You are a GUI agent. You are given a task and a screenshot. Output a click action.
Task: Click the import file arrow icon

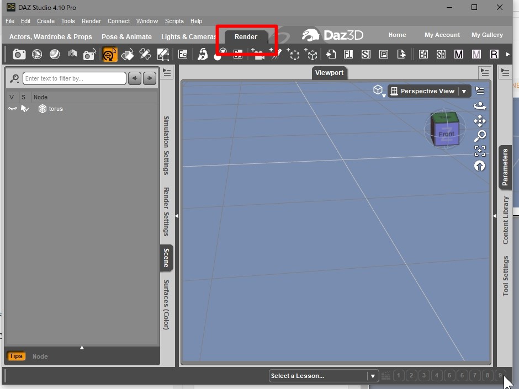330,54
